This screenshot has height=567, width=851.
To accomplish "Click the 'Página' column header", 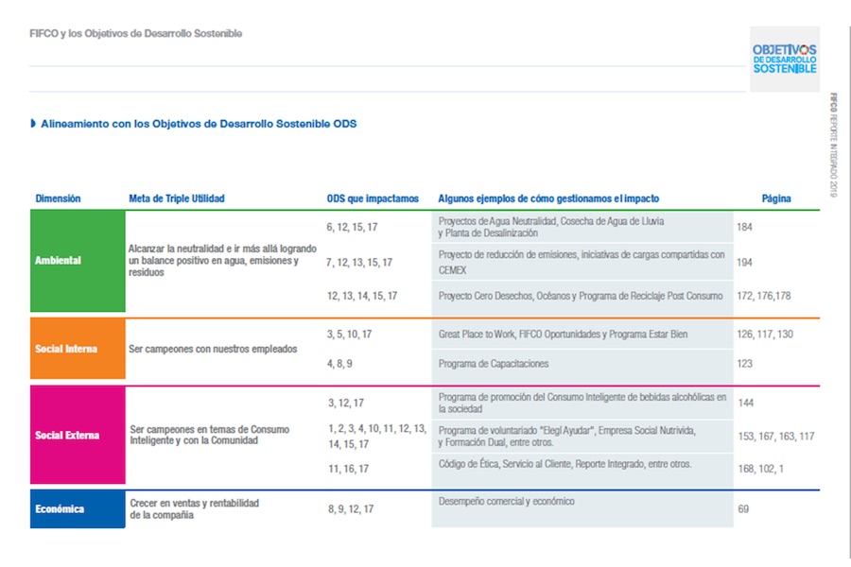I will tap(776, 198).
